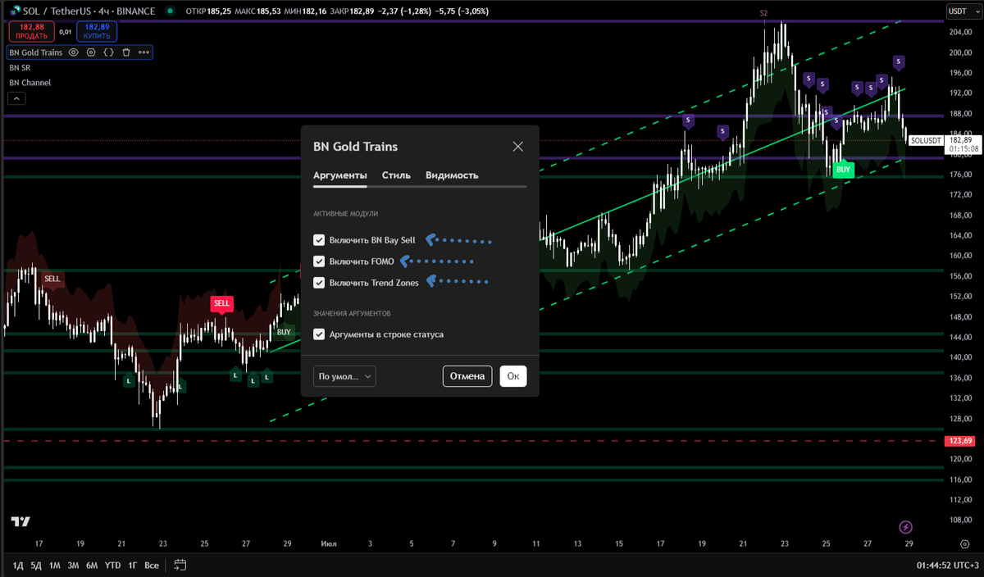Image resolution: width=984 pixels, height=577 pixels.
Task: Switch to the Аргументы tab
Action: pyautogui.click(x=339, y=175)
